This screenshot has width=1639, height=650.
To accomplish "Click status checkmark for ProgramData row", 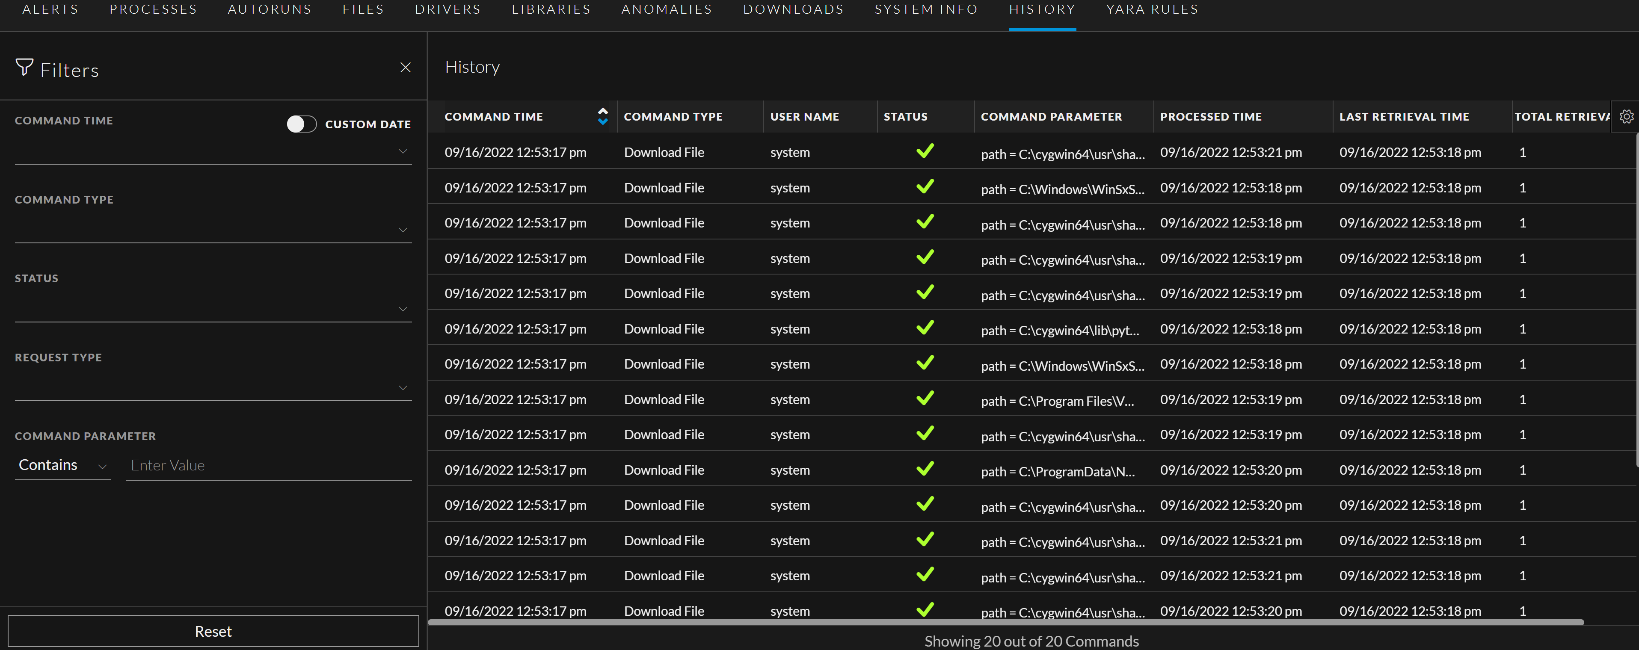I will [925, 470].
